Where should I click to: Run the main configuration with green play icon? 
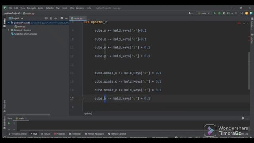(x=214, y=13)
